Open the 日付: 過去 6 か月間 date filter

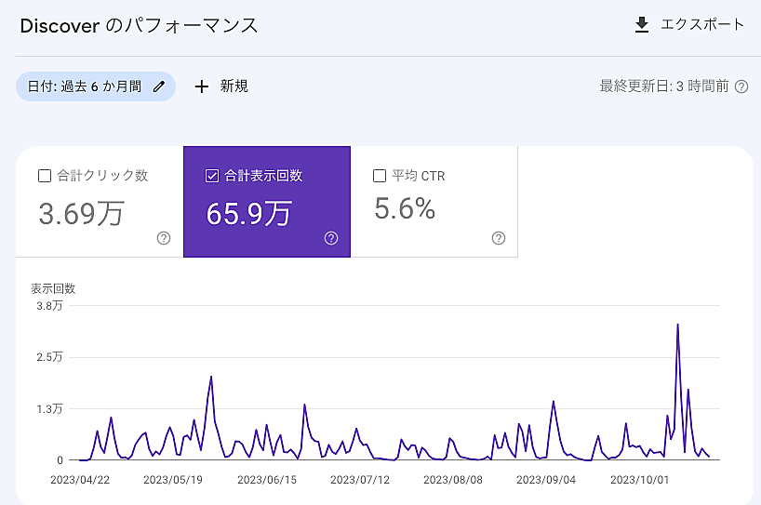coord(85,86)
